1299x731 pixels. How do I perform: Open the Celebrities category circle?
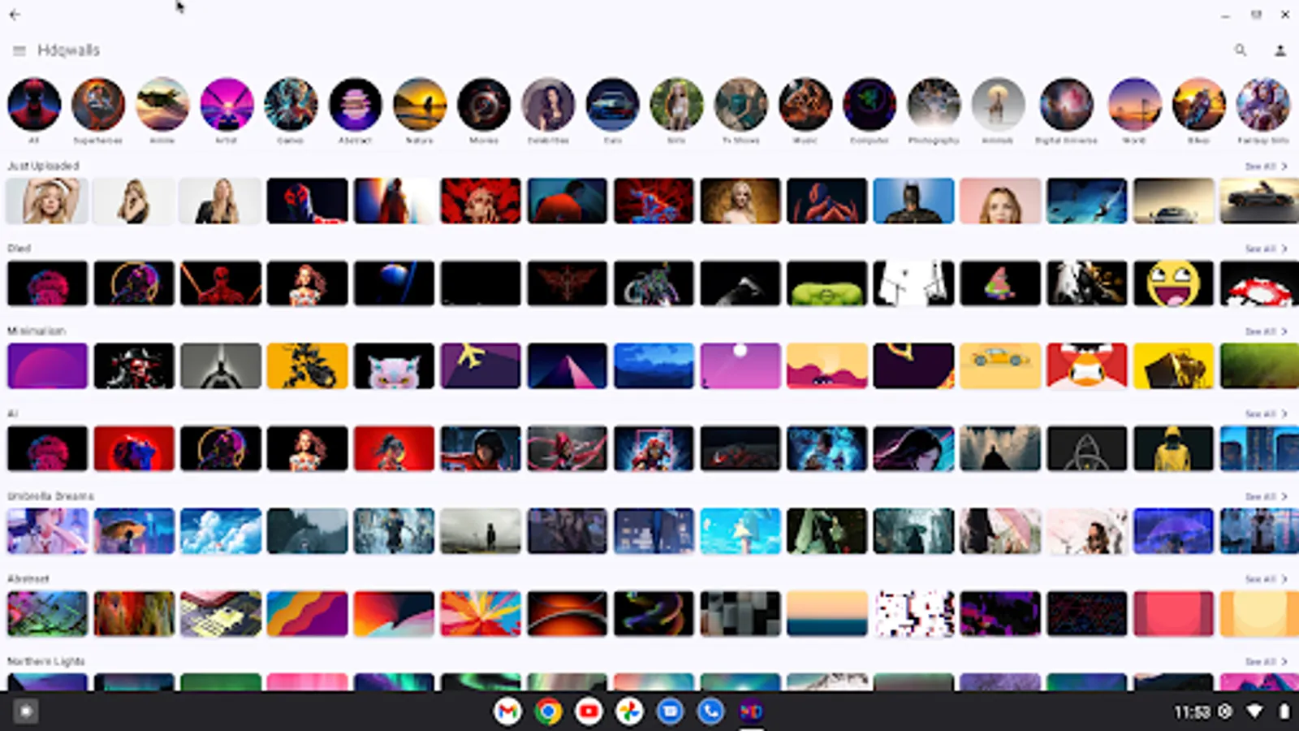tap(548, 104)
